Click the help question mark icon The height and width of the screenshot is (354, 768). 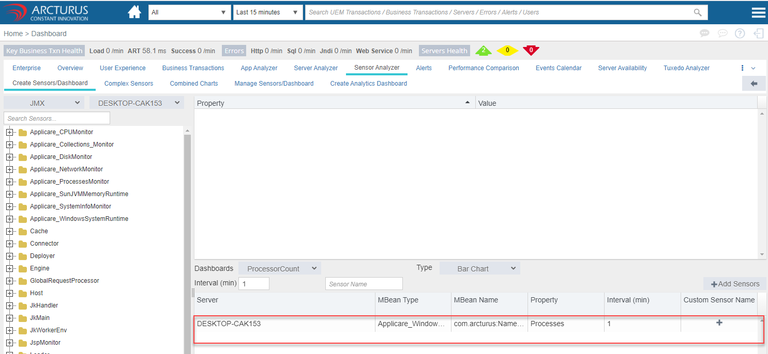click(740, 34)
